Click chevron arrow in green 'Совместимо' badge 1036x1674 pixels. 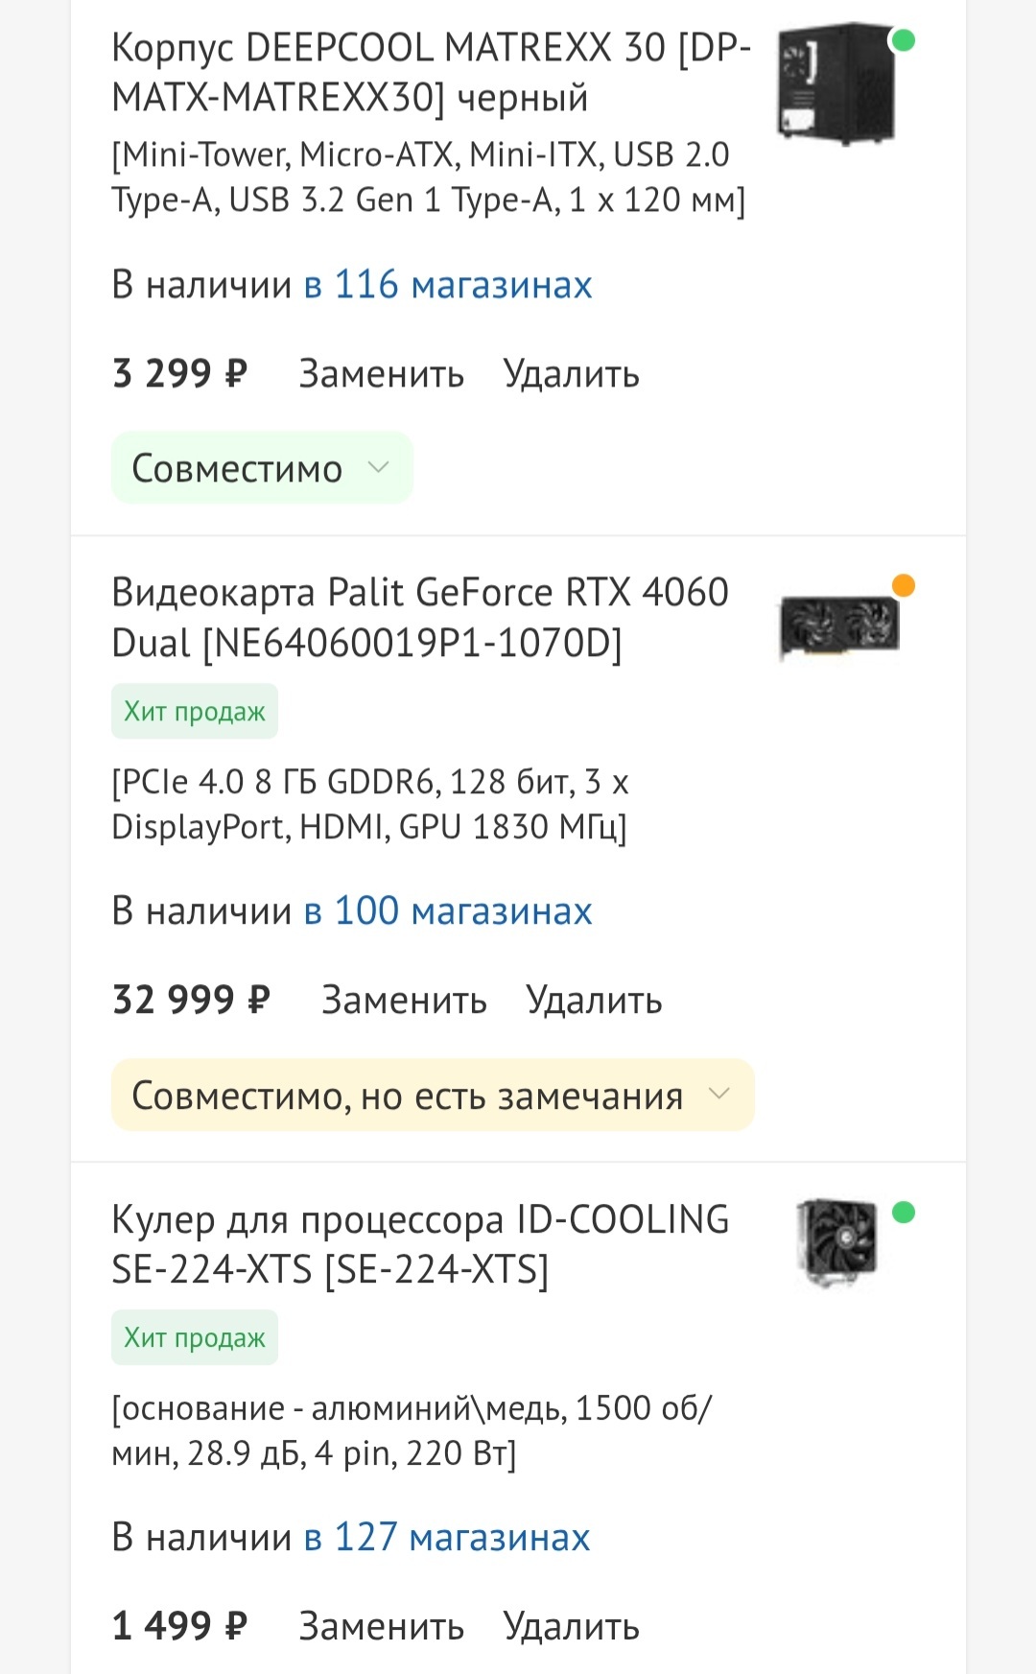(379, 467)
